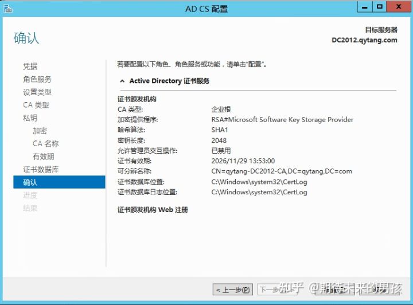
Task: Minimize the AD CS 配置 window
Action: (x=365, y=7)
